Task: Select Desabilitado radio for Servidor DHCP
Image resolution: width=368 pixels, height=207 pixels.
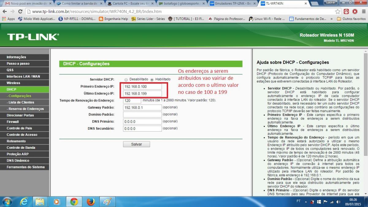Action: tap(126, 79)
